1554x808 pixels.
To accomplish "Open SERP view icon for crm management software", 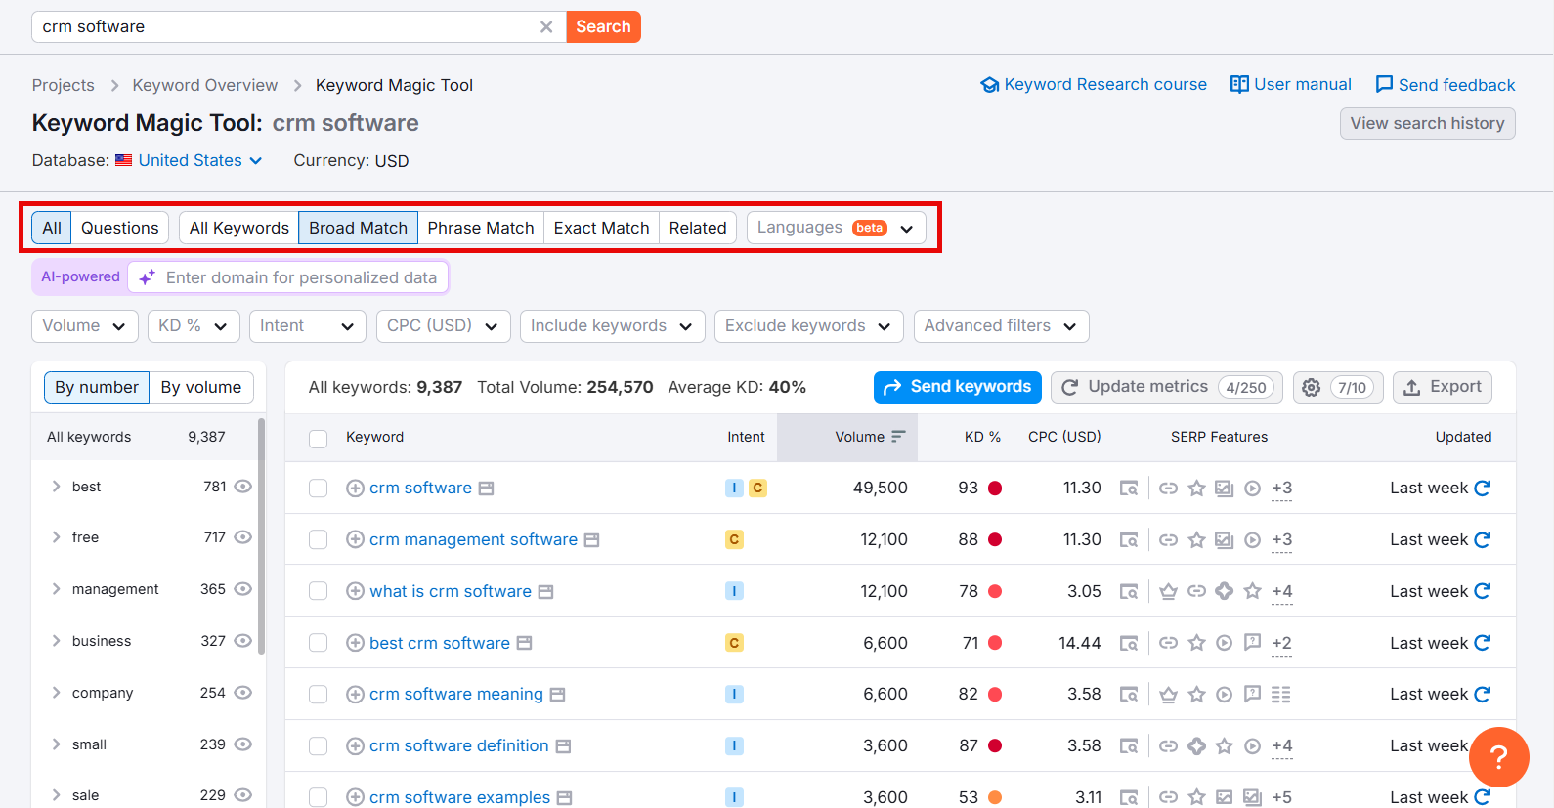I will click(x=591, y=540).
